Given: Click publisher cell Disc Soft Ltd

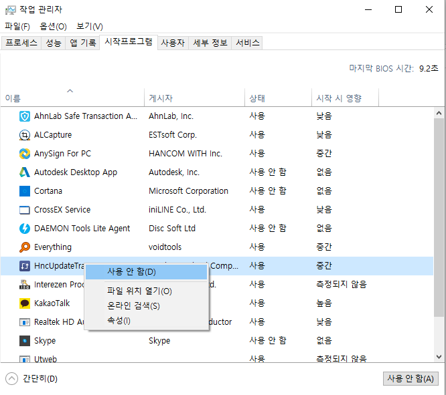Looking at the screenshot, I should click(172, 229).
